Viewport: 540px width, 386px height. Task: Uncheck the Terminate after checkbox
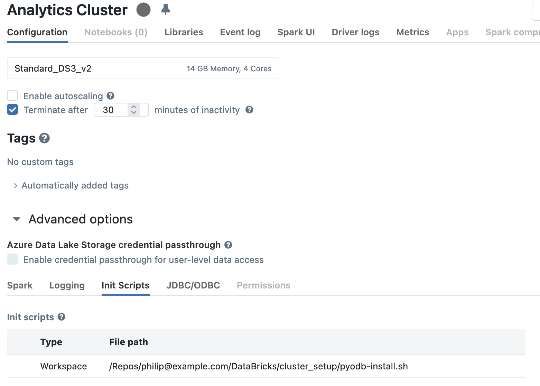tap(12, 110)
